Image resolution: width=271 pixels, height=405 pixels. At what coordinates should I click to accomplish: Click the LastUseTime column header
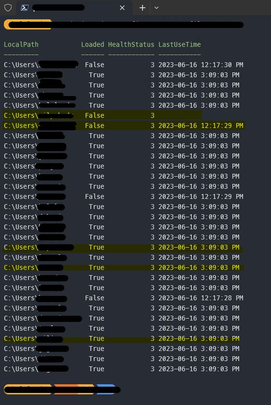click(180, 44)
